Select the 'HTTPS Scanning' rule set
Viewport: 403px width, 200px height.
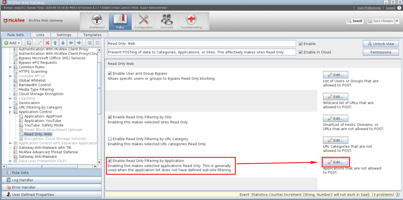pyautogui.click(x=33, y=71)
